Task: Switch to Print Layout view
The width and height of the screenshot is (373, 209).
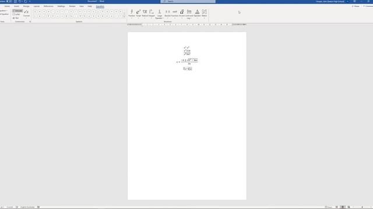Action: (x=343, y=207)
